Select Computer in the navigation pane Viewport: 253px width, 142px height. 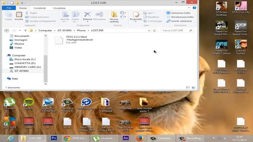(16, 55)
